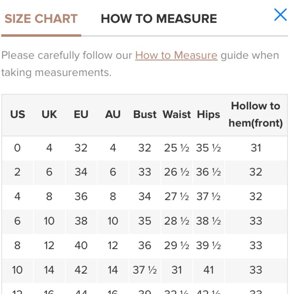294x294 pixels.
Task: Select the US size 0 row
Action: pos(145,148)
